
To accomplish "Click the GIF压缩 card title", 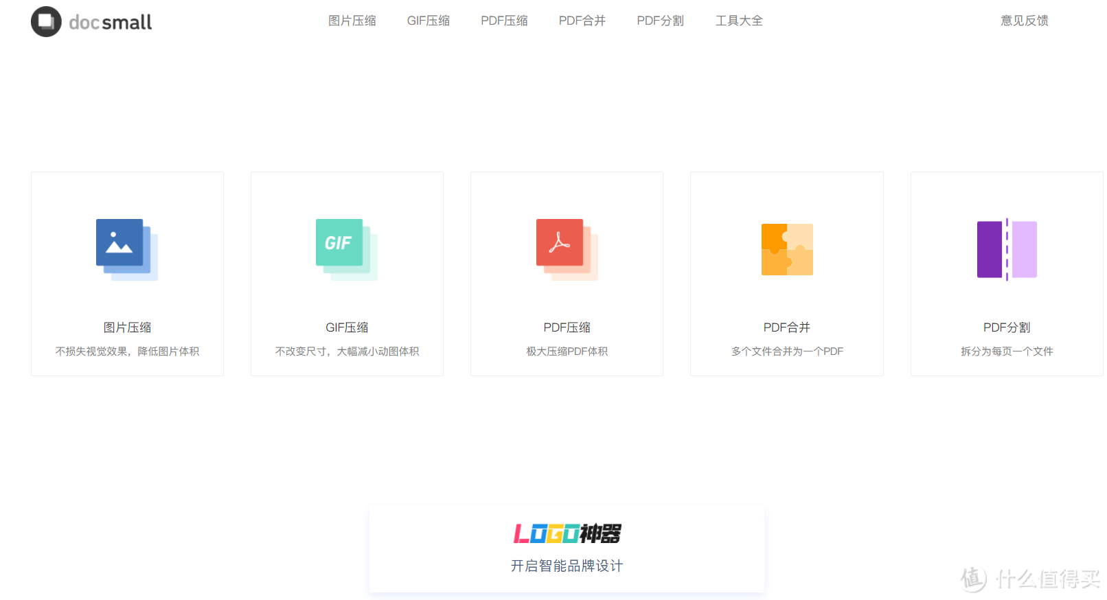I will (347, 327).
